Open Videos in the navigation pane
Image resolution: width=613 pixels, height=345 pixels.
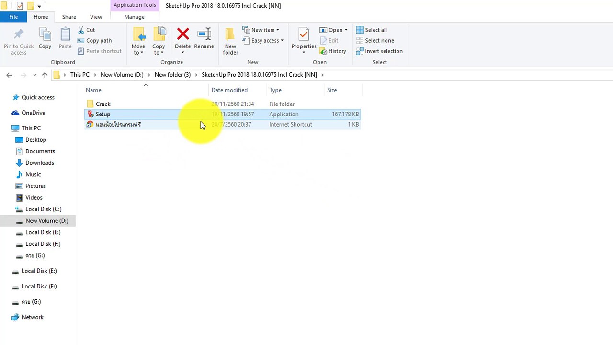click(34, 197)
